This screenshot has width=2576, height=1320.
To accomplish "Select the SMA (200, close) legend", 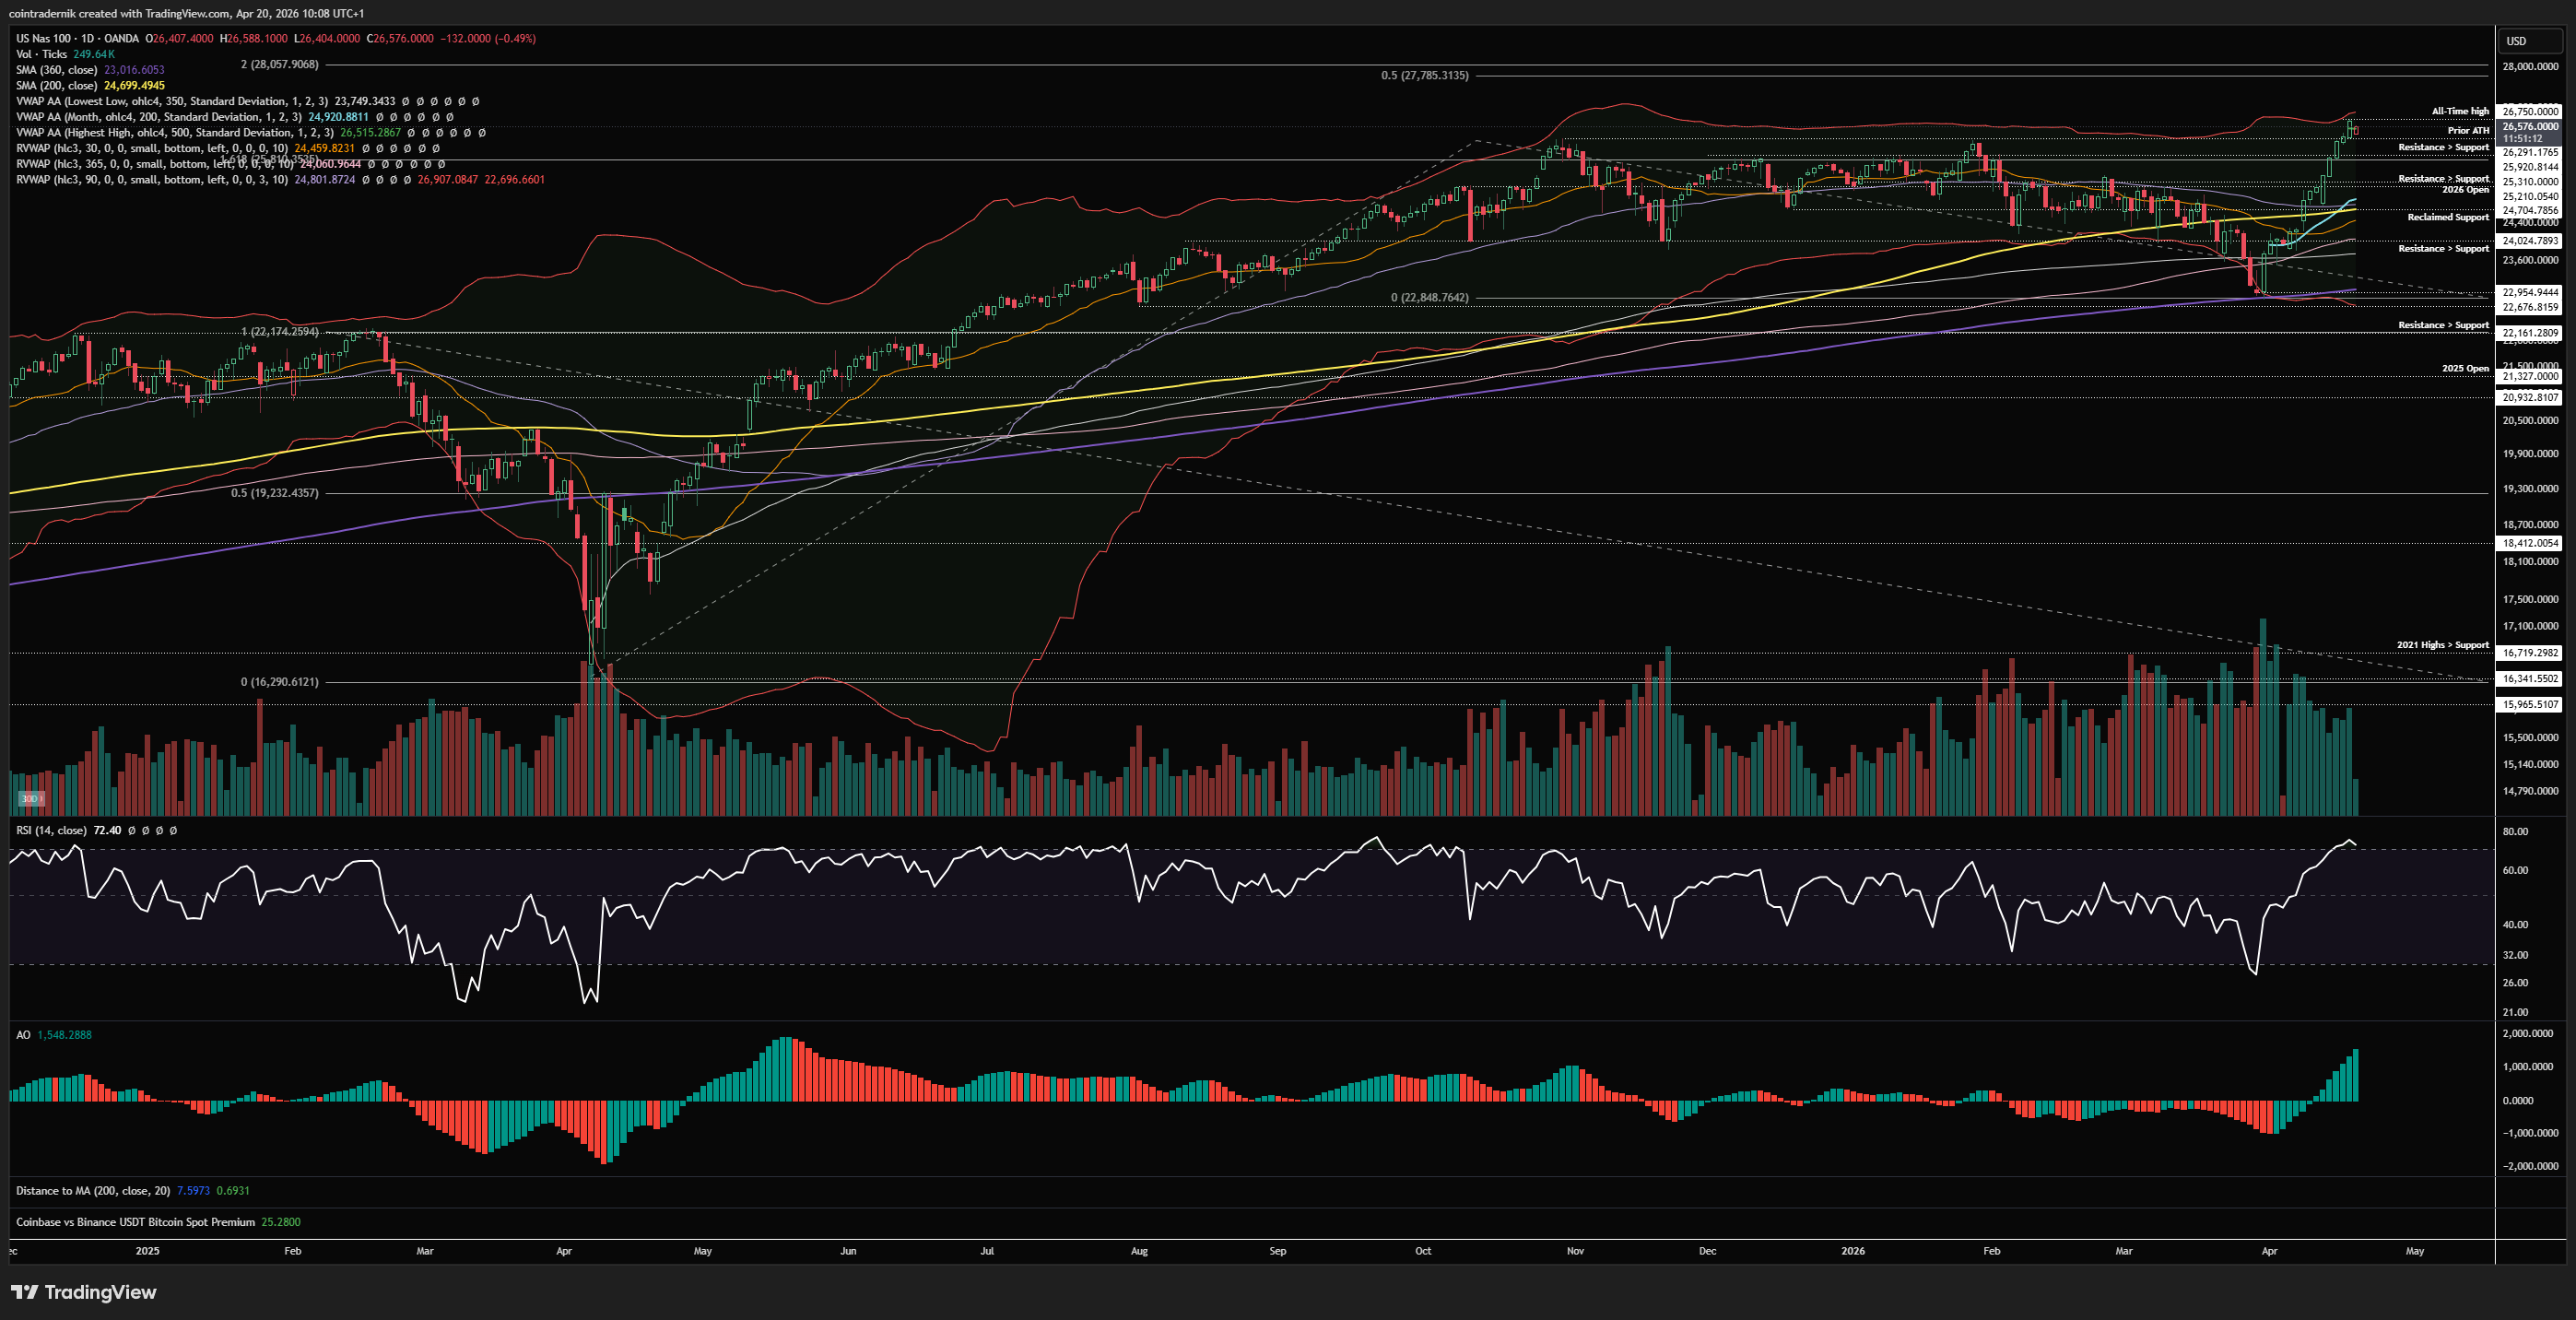I will click(x=57, y=85).
